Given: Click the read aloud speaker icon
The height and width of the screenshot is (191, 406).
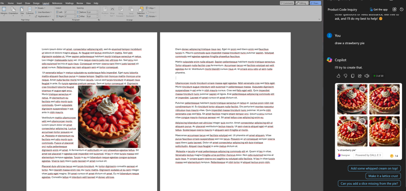Looking at the screenshot, I should 367,76.
